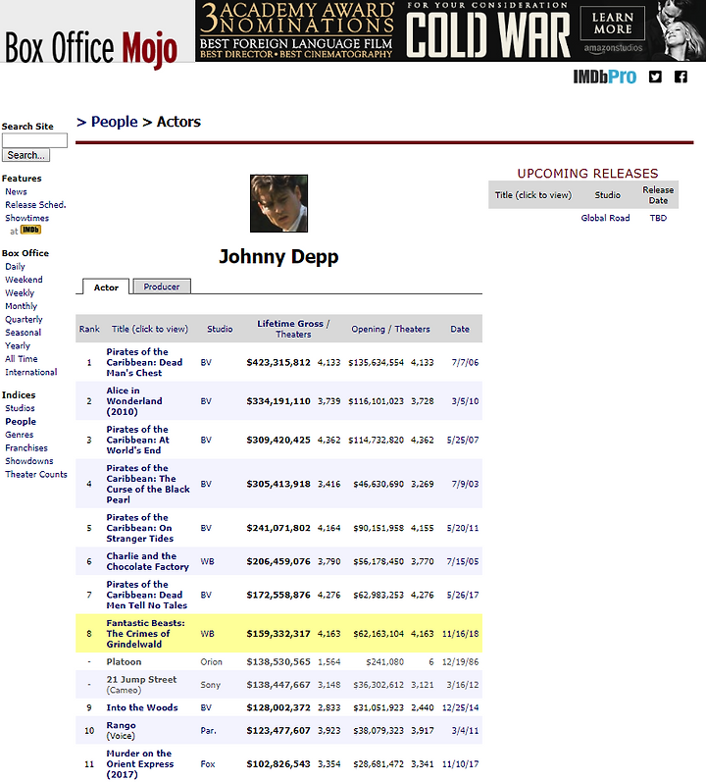Click the Orion studio link for Platoon
Image resolution: width=706 pixels, height=782 pixels.
point(211,662)
